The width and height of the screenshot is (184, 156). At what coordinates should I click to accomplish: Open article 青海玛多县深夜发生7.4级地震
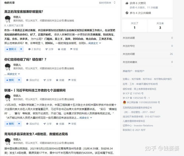click(36, 134)
